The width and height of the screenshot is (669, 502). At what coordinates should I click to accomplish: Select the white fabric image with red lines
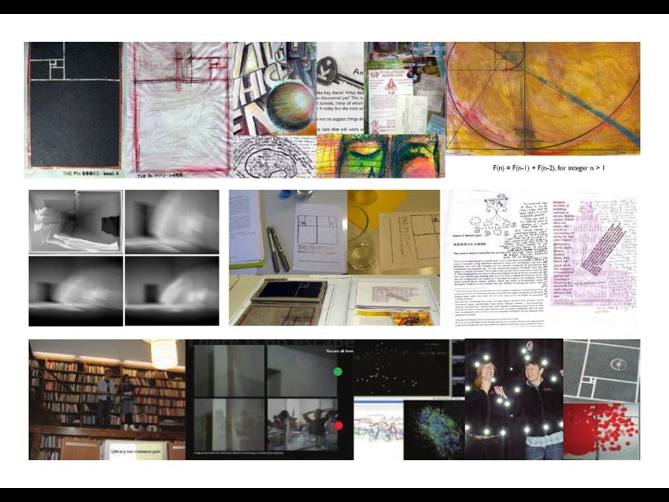coord(179,109)
